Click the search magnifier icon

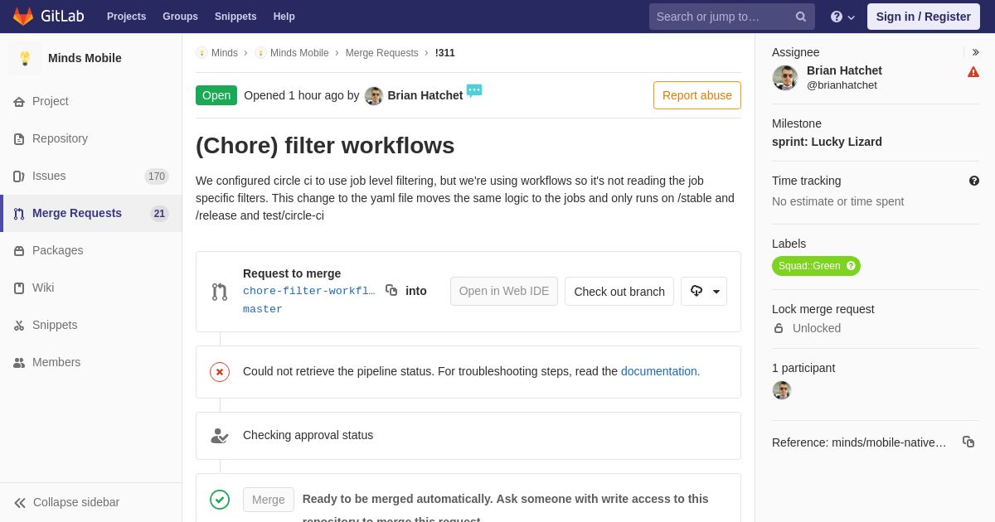801,17
